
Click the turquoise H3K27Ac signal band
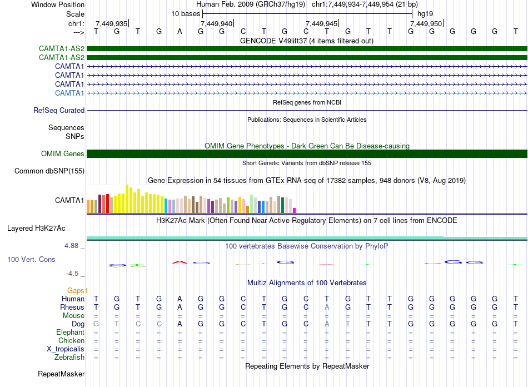click(307, 238)
